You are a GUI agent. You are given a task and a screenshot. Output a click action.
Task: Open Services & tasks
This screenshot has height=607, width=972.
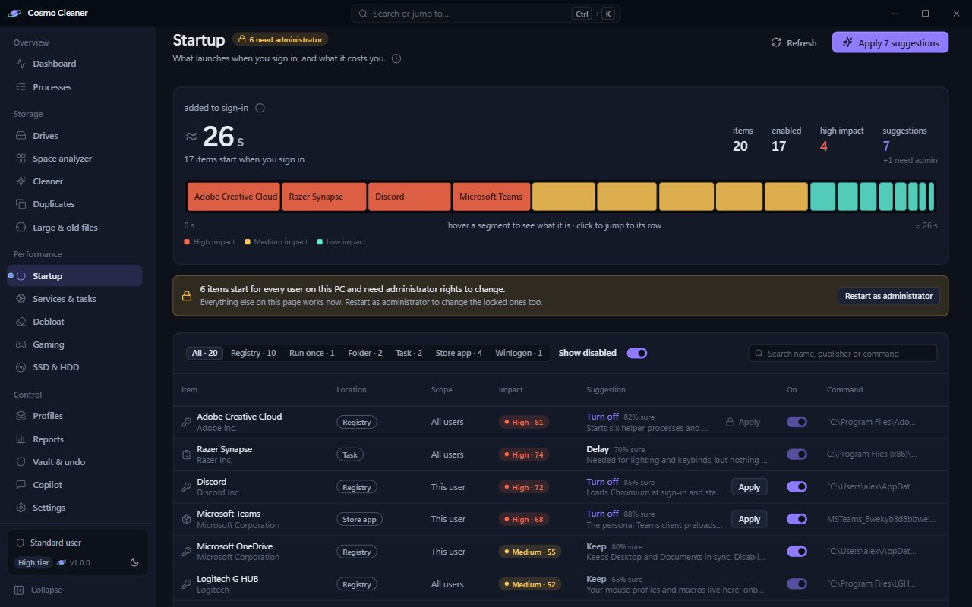74,299
